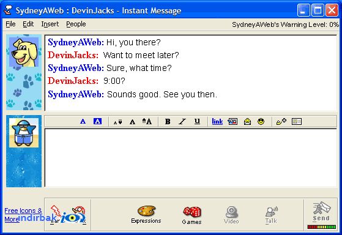Screen dimensions: 342x235
Task: Start a Talk voice session
Action: [x=271, y=215]
